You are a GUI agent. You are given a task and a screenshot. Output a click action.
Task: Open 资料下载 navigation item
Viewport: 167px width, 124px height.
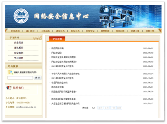150,31
